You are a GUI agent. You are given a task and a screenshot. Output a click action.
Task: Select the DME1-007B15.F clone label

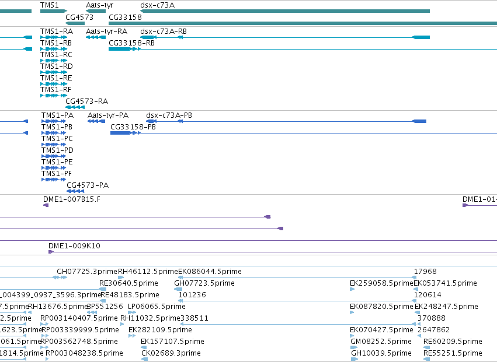click(72, 200)
